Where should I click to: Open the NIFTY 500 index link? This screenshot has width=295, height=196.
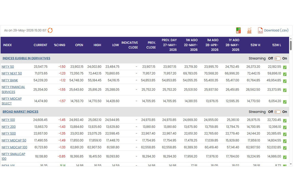click(x=9, y=133)
